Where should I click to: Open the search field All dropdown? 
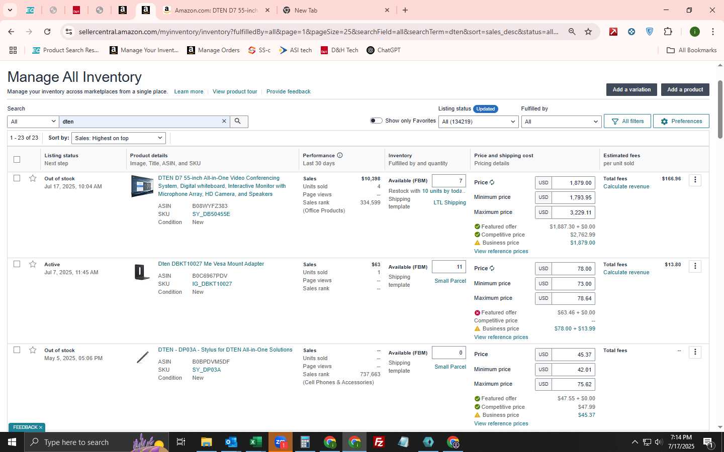click(33, 122)
